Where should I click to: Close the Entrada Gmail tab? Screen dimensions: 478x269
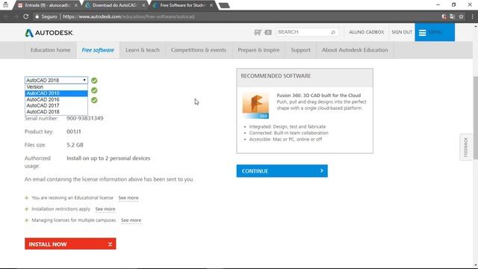pyautogui.click(x=75, y=5)
